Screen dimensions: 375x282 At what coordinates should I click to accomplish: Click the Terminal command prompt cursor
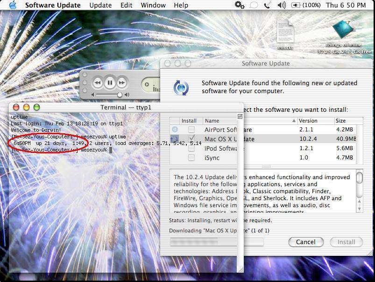tap(111, 150)
